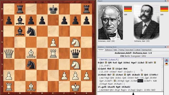Switch to the Score sheet tab
Image resolution: width=169 pixels, height=95 pixels.
129,50
